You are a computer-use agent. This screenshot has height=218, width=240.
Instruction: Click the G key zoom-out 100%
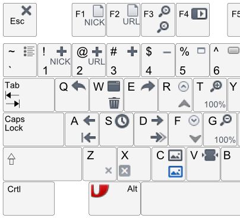pyautogui.click(x=220, y=129)
